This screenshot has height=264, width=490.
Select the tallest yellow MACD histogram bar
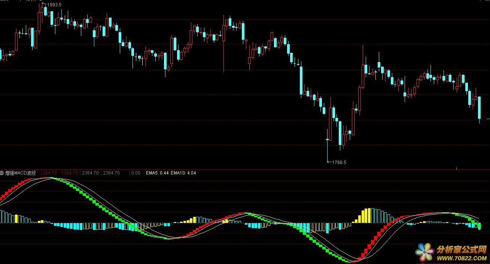point(369,216)
